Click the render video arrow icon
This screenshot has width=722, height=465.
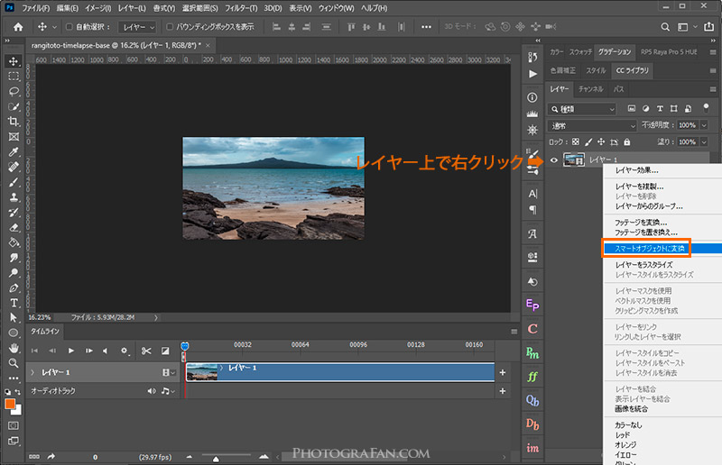click(51, 456)
